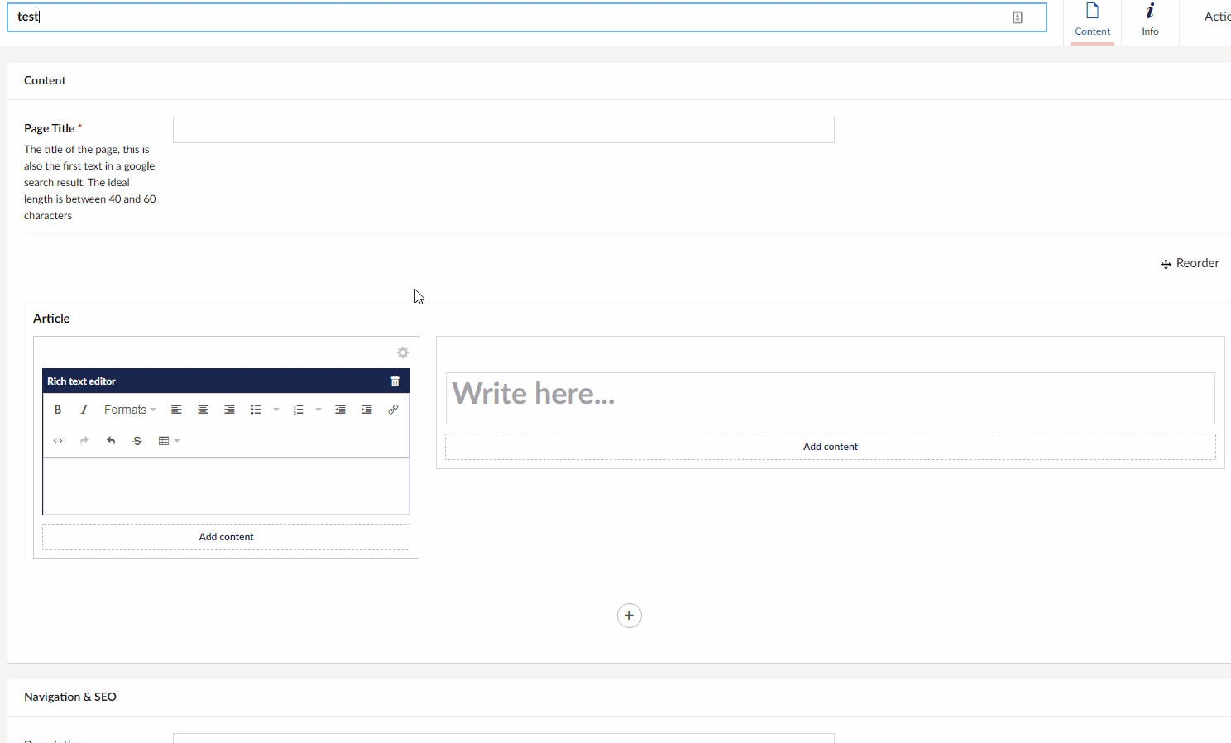The width and height of the screenshot is (1231, 743).
Task: Apply italic formatting in the editor toolbar
Action: coord(84,409)
